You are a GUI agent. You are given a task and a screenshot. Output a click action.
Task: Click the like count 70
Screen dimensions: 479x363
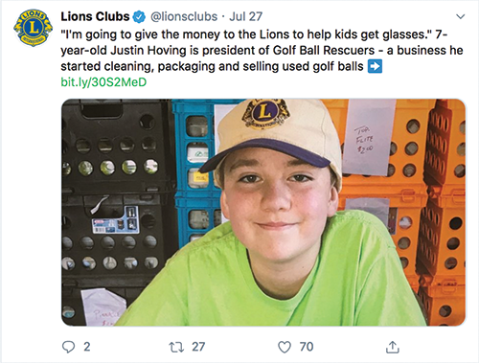coord(307,347)
